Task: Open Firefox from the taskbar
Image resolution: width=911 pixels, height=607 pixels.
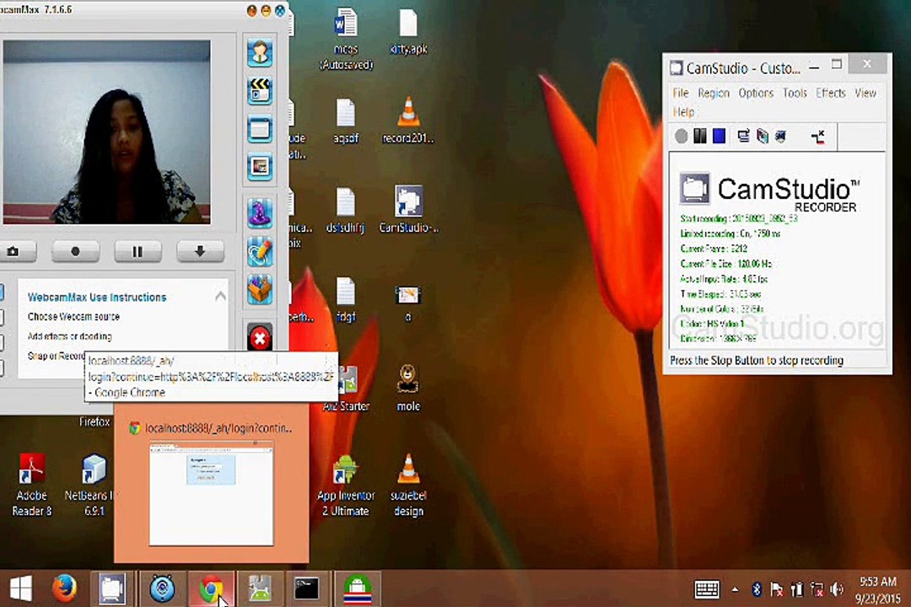Action: click(x=64, y=588)
